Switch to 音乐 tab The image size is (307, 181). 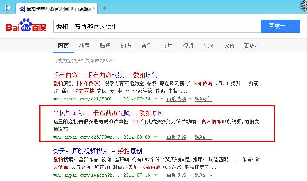pos(146,46)
